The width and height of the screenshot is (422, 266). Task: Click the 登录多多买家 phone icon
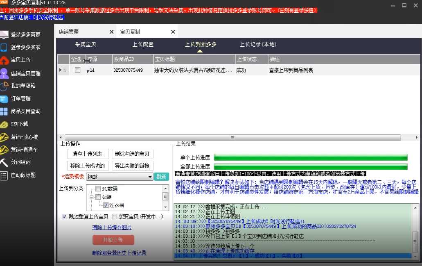4,48
